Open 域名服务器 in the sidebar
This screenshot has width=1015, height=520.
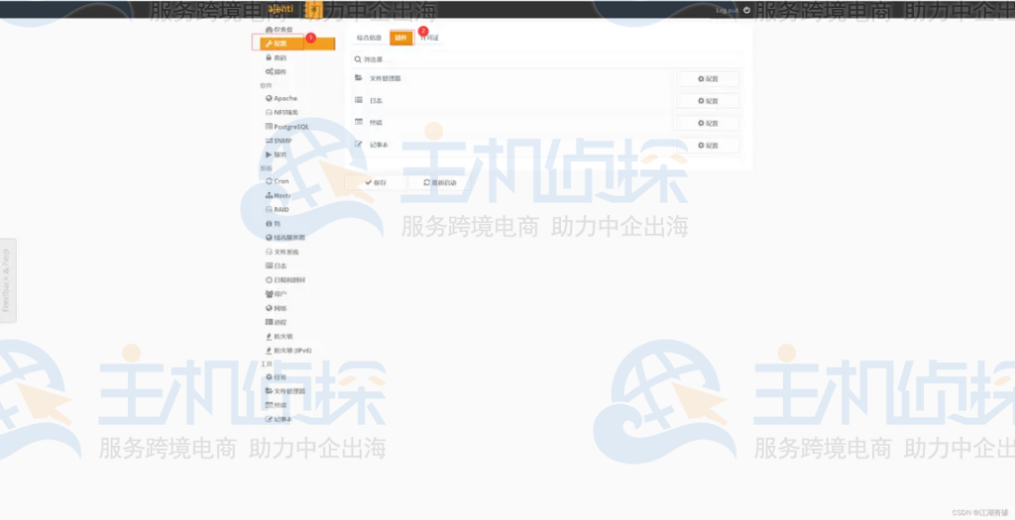pos(285,238)
